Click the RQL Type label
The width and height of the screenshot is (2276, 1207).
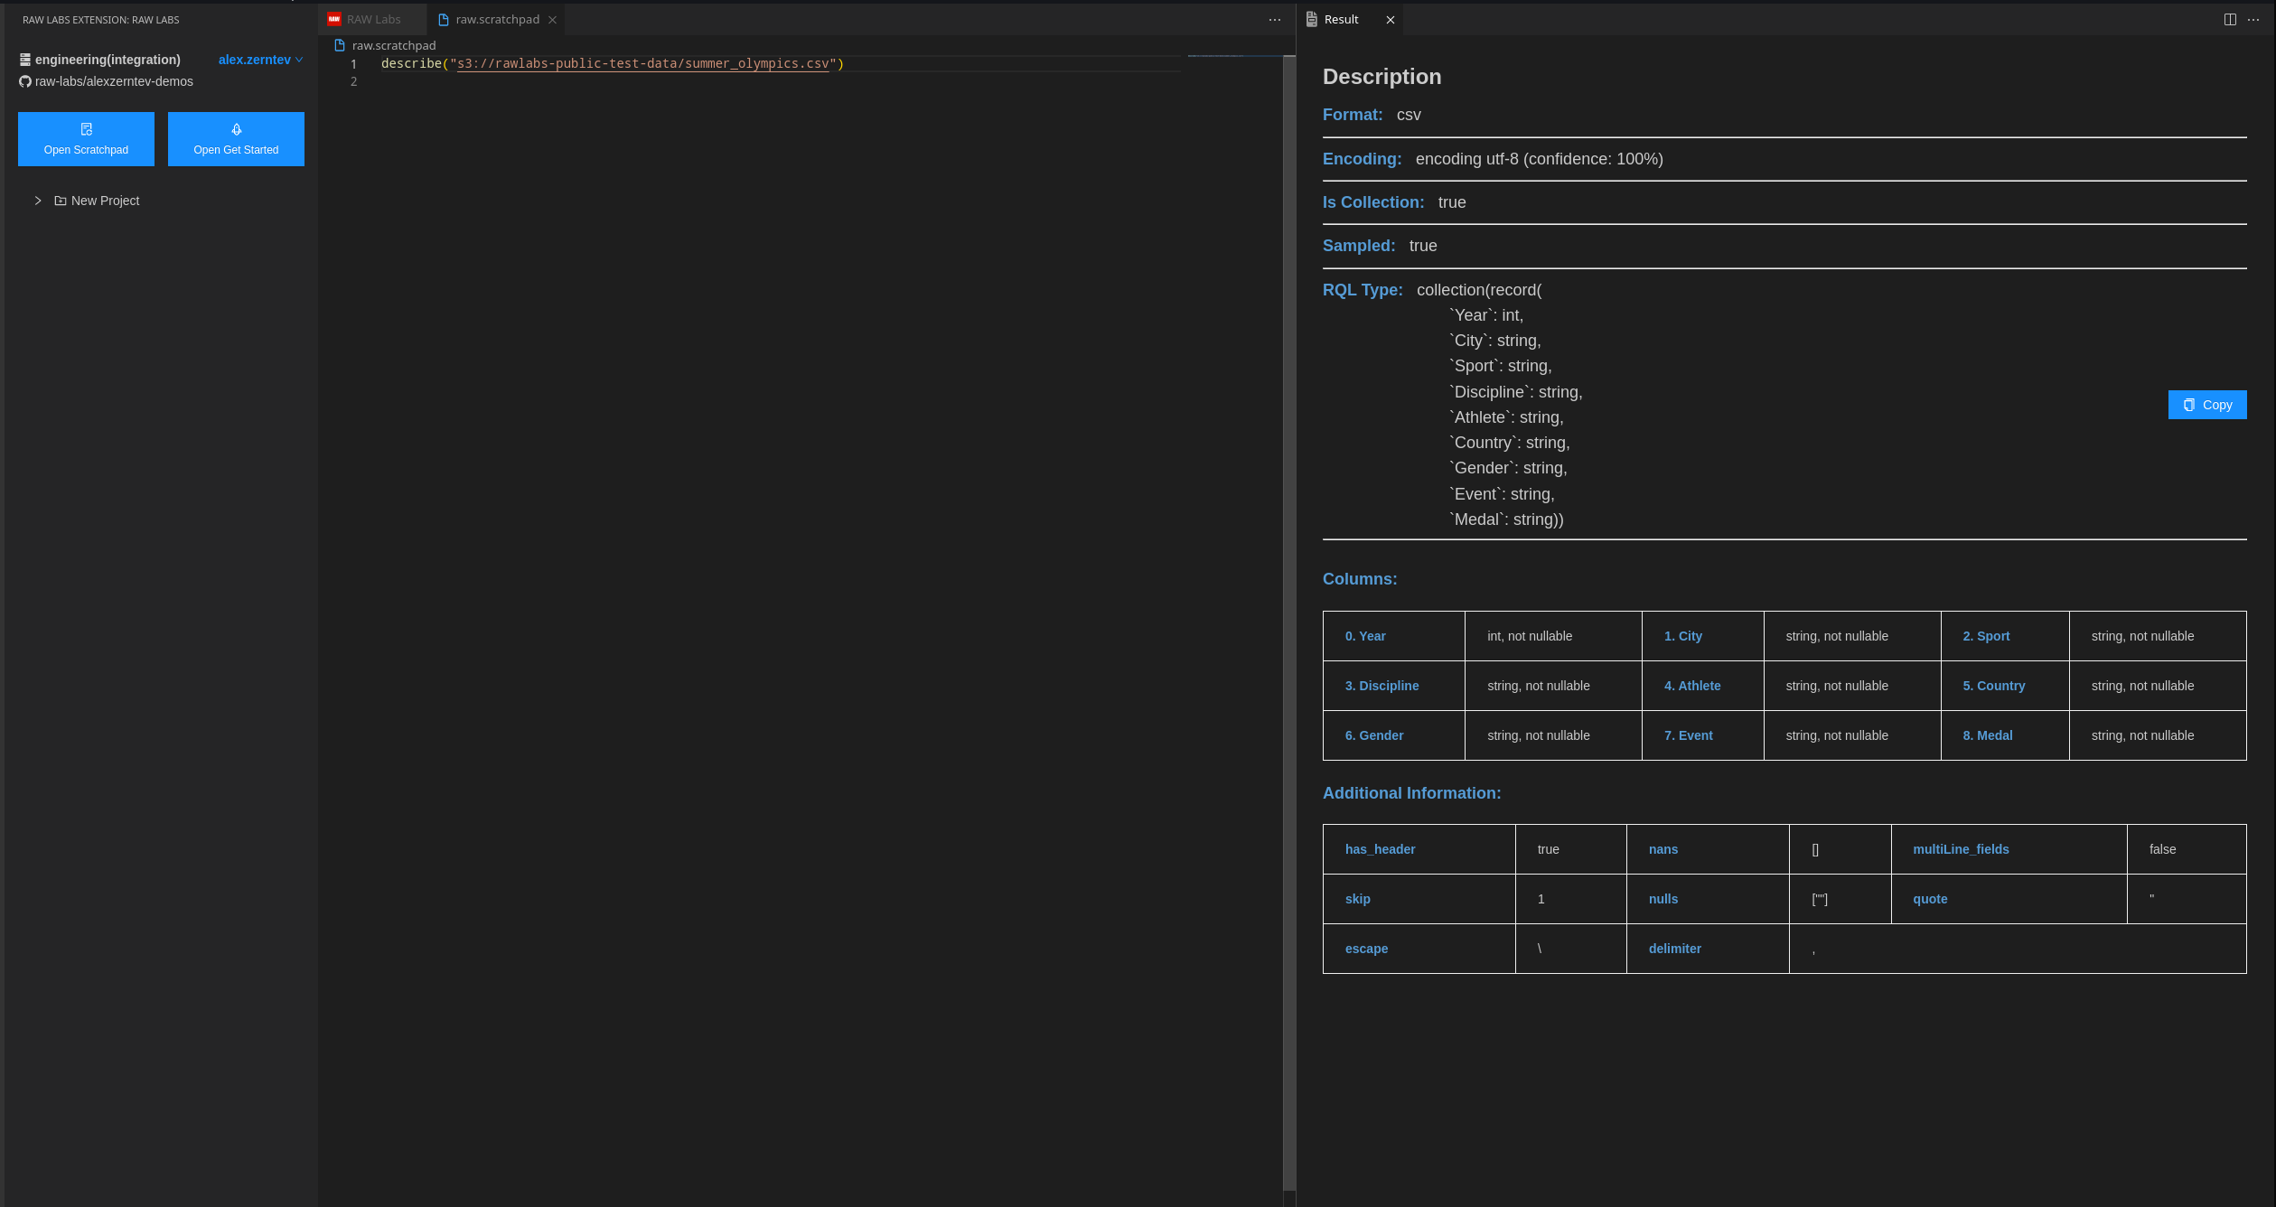coord(1363,290)
